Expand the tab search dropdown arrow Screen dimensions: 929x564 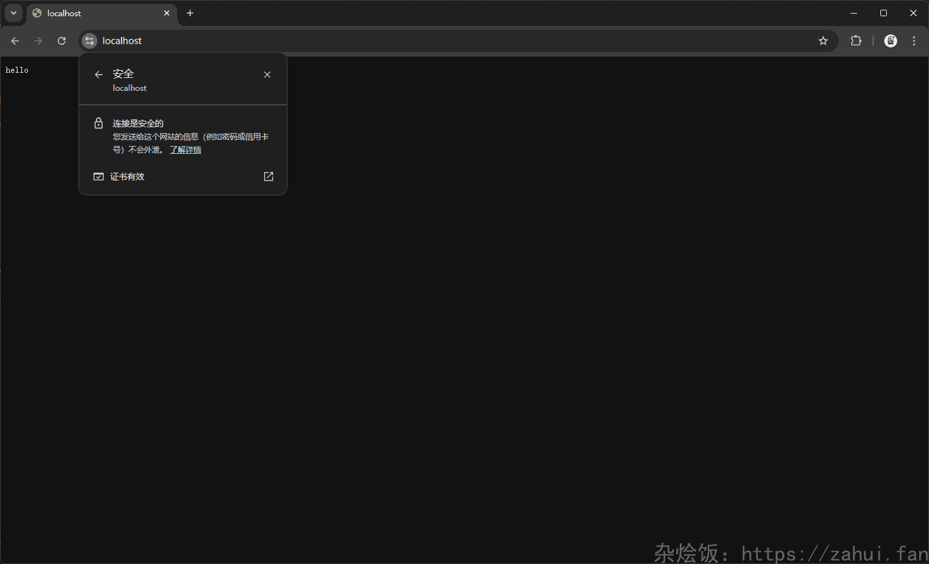(x=14, y=13)
